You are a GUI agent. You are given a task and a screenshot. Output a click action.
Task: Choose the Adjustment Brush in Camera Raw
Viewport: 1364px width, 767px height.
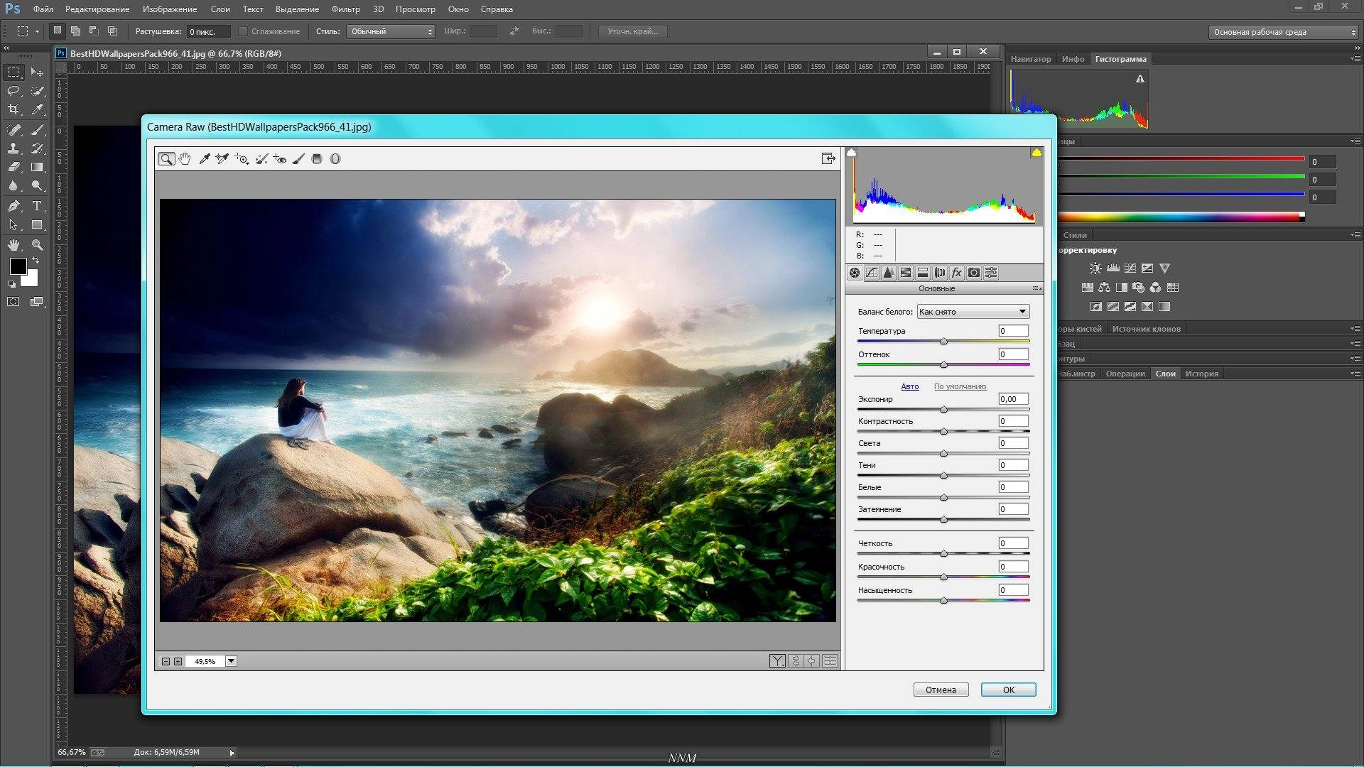tap(298, 159)
